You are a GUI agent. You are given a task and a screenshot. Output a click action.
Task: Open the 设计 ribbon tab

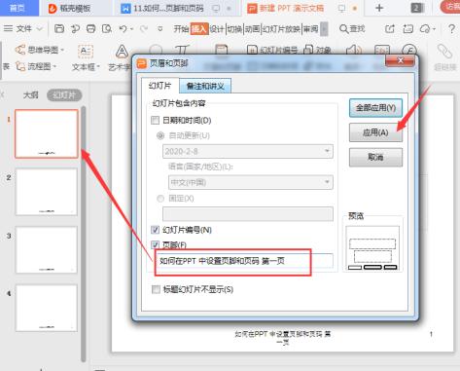[x=217, y=29]
